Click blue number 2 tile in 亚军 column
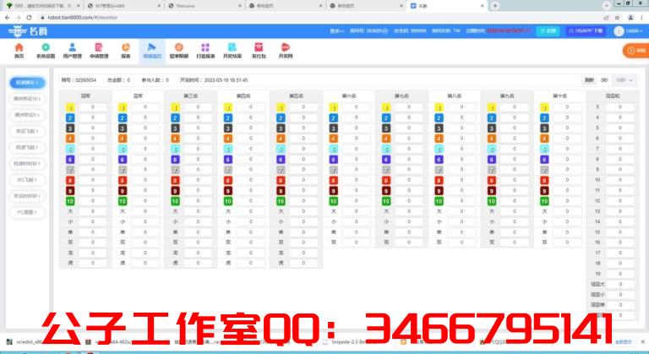Viewport: 649px width, 354px height. pyautogui.click(x=123, y=118)
